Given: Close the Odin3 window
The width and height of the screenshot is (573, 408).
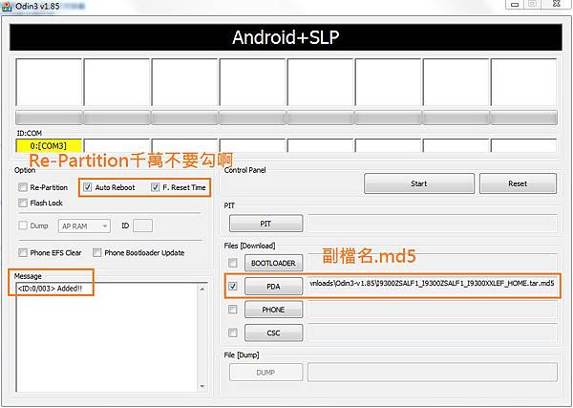Looking at the screenshot, I should tap(556, 4).
